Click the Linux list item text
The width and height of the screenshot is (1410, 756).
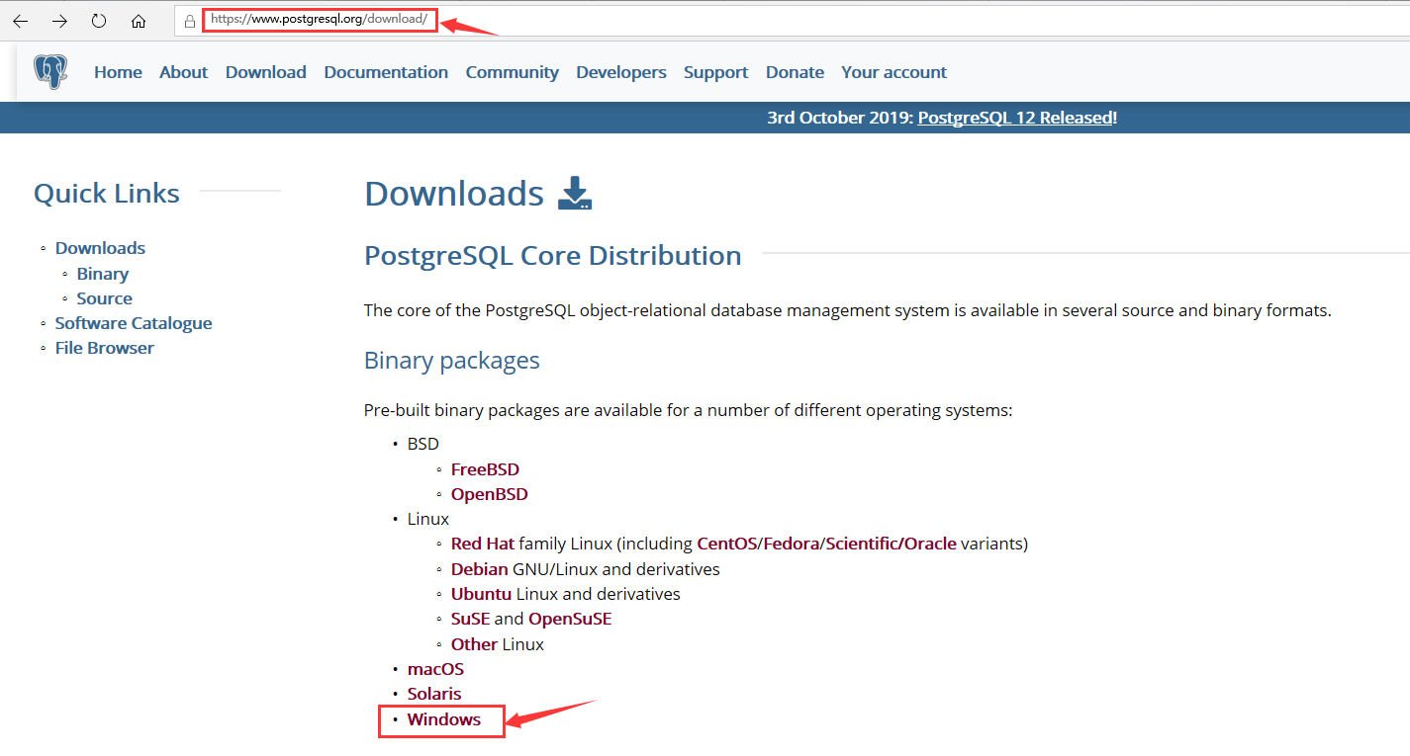pos(428,519)
